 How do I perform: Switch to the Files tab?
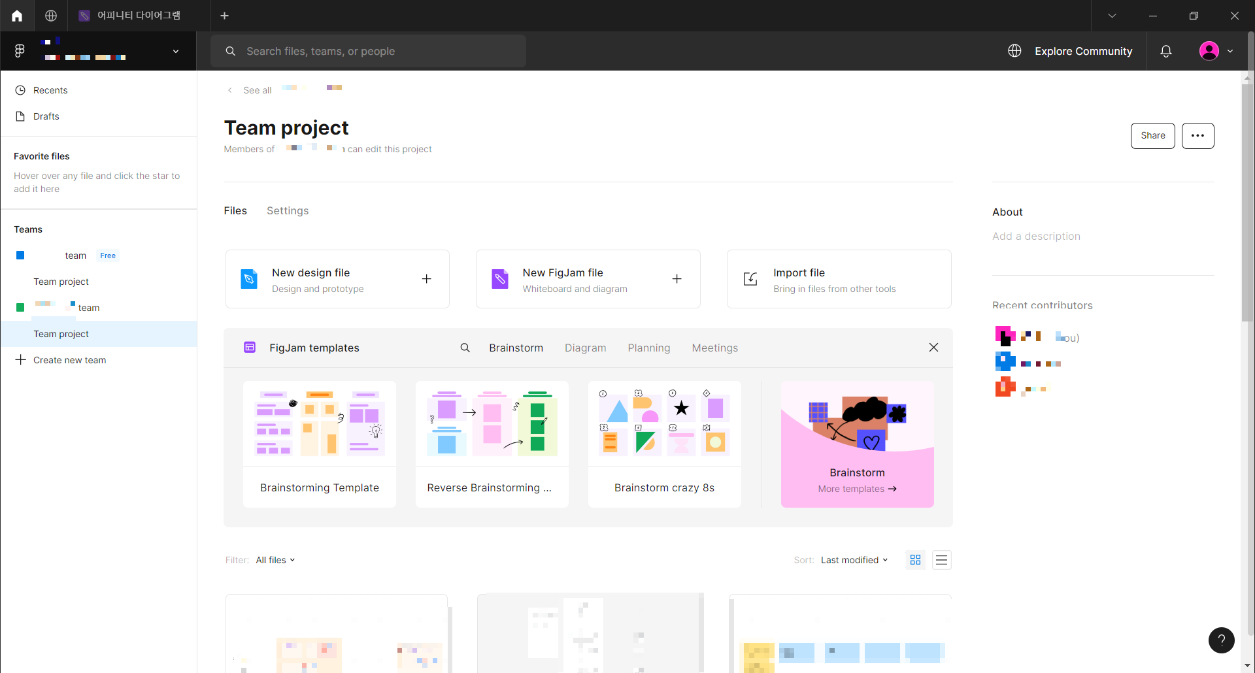pos(235,210)
